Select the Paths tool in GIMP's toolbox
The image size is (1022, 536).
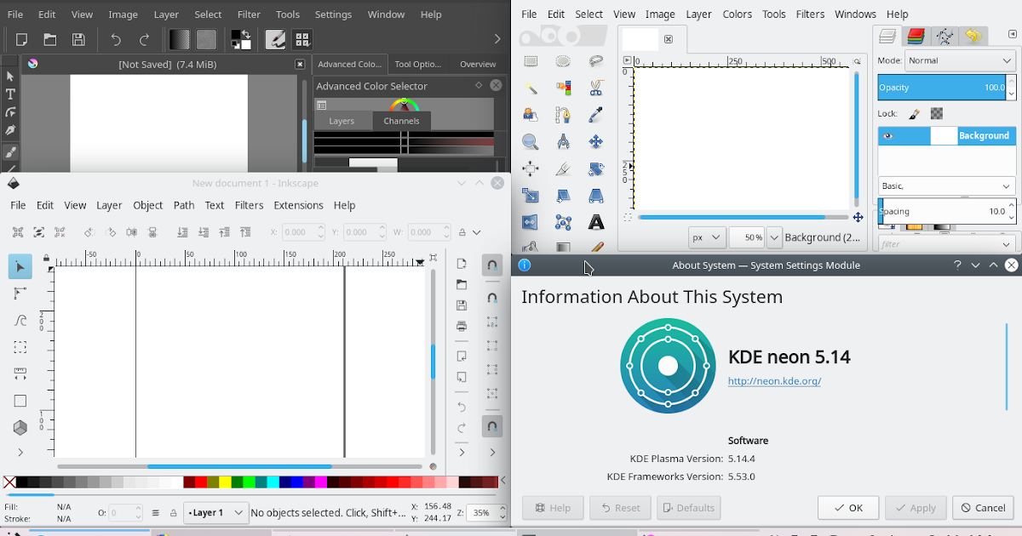tap(563, 114)
